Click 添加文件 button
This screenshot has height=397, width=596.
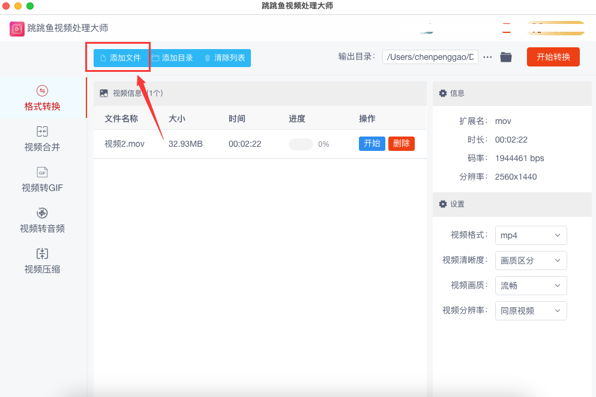[x=120, y=58]
